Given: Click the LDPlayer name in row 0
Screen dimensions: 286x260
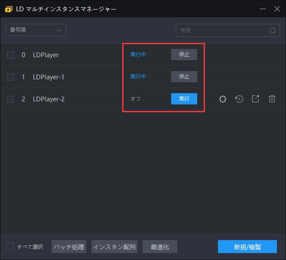Looking at the screenshot, I should pos(46,55).
